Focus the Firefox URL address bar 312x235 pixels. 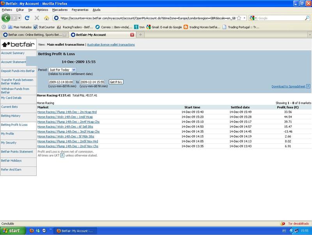(148, 18)
